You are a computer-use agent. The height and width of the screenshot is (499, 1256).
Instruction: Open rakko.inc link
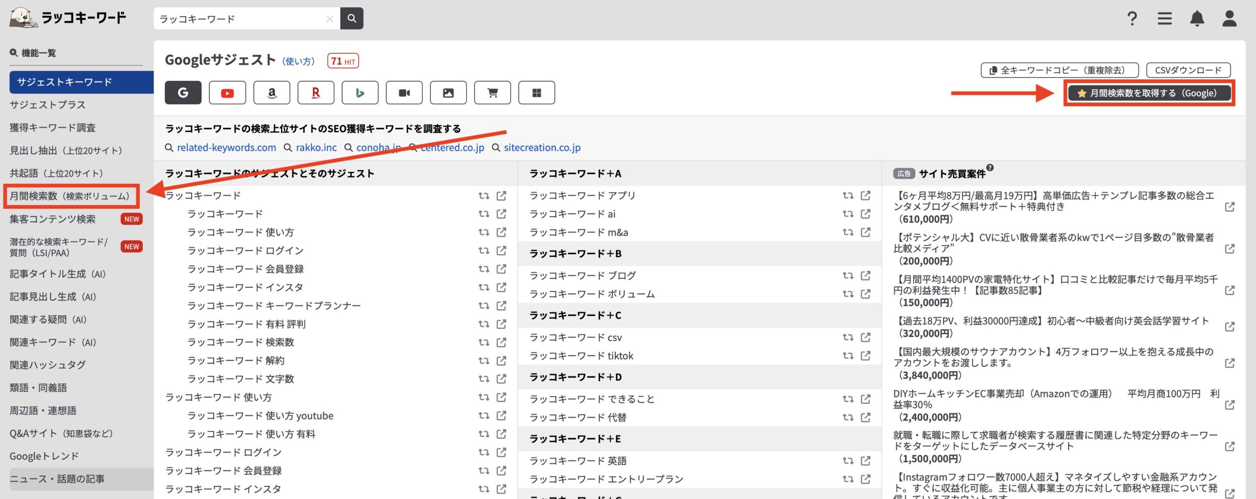(x=316, y=148)
